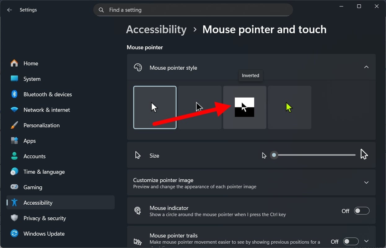Open Windows Update from the sidebar
Screen dimensions: 386x248
pos(44,233)
